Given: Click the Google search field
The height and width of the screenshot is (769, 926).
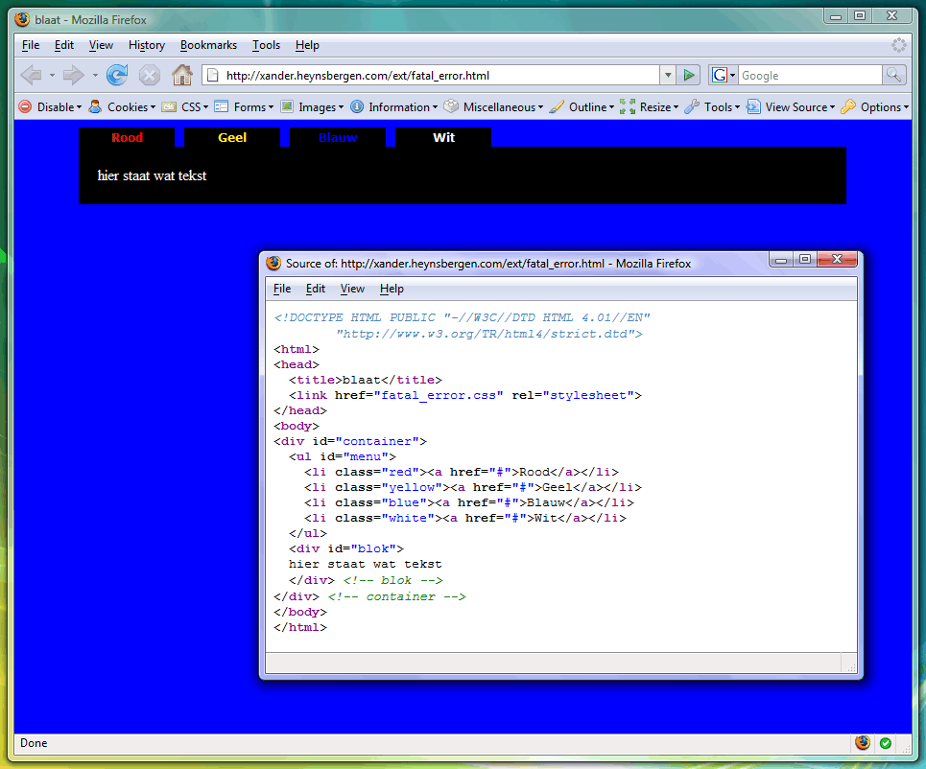Looking at the screenshot, I should pyautogui.click(x=810, y=75).
